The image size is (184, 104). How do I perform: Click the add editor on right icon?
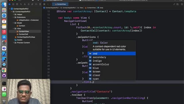[182, 4]
